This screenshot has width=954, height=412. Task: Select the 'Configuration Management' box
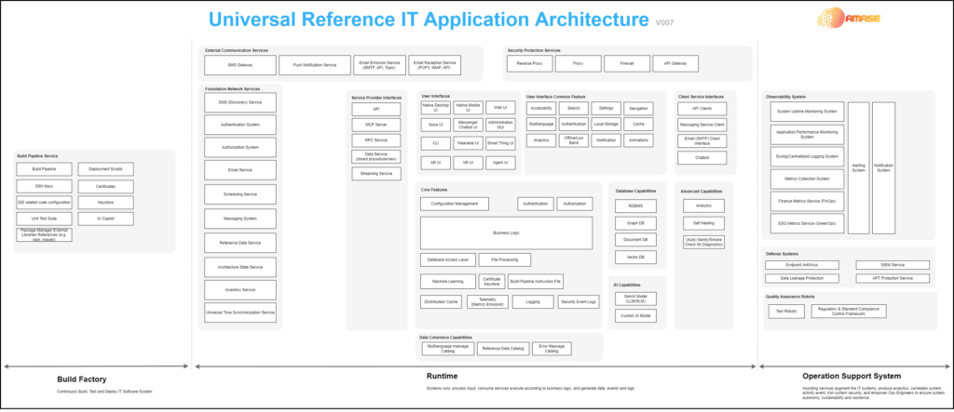[x=455, y=204]
